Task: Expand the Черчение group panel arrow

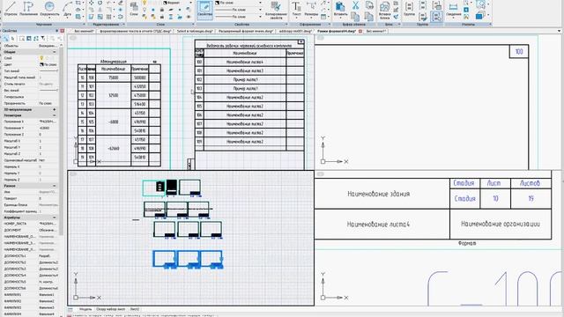Action: click(84, 25)
